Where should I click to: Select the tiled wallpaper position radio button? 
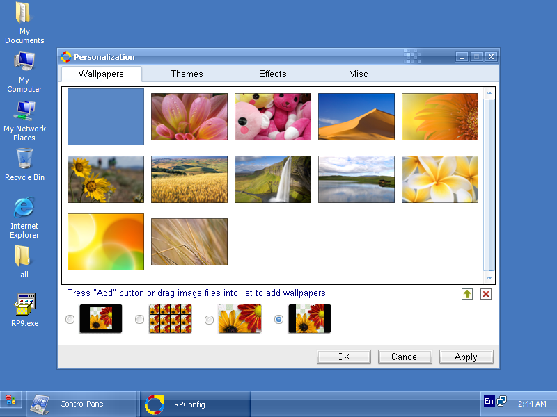point(139,320)
